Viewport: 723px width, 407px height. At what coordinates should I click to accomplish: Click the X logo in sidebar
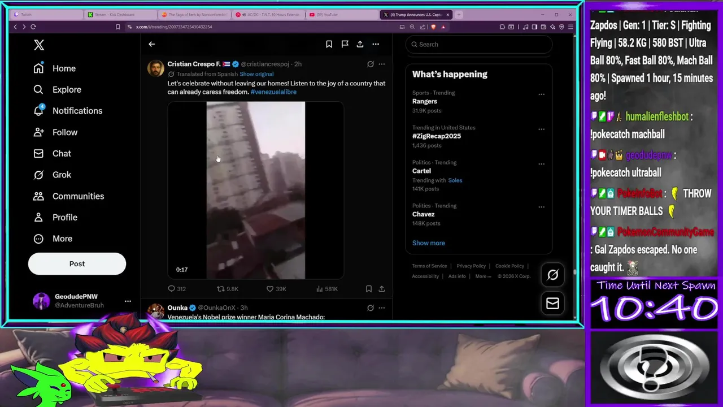click(x=38, y=45)
